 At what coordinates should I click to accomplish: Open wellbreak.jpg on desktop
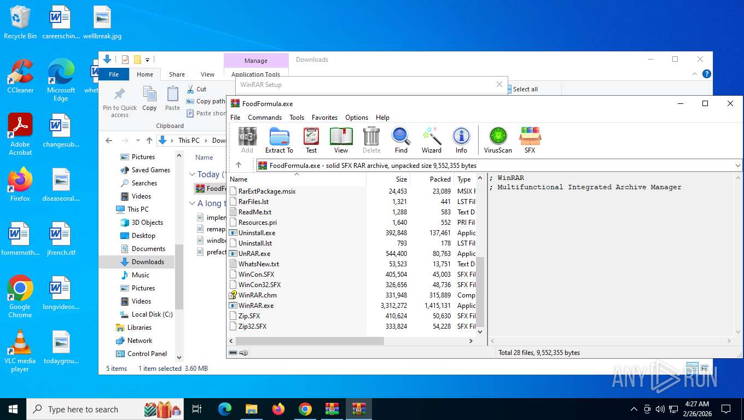tap(102, 22)
